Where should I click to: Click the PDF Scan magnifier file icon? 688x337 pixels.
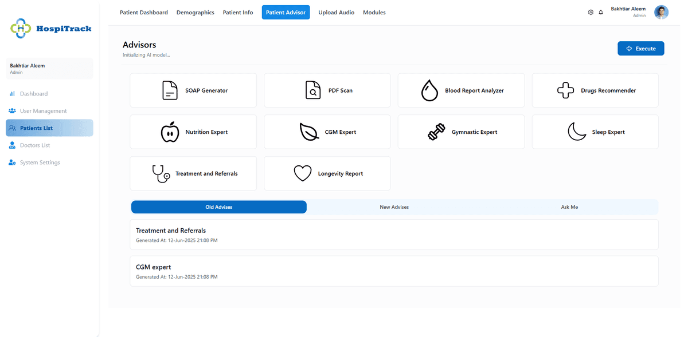tap(312, 90)
